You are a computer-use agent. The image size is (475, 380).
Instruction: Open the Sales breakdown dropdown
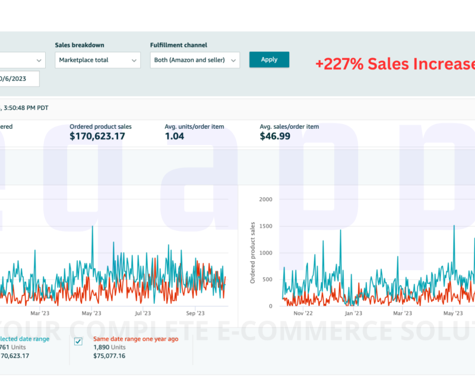[97, 60]
